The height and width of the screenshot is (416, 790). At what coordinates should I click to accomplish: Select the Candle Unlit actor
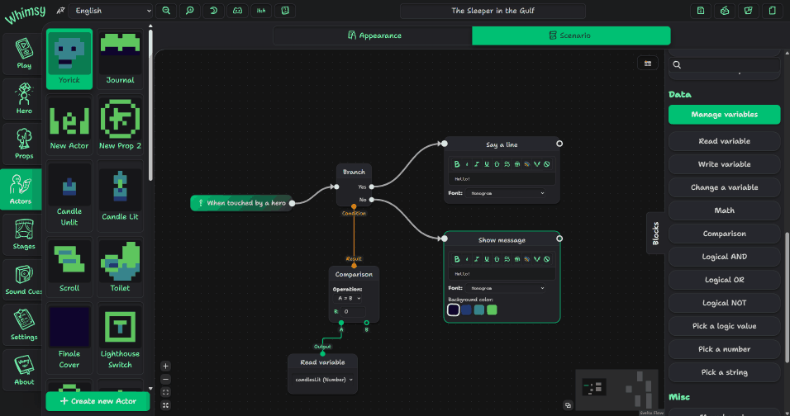pyautogui.click(x=69, y=196)
